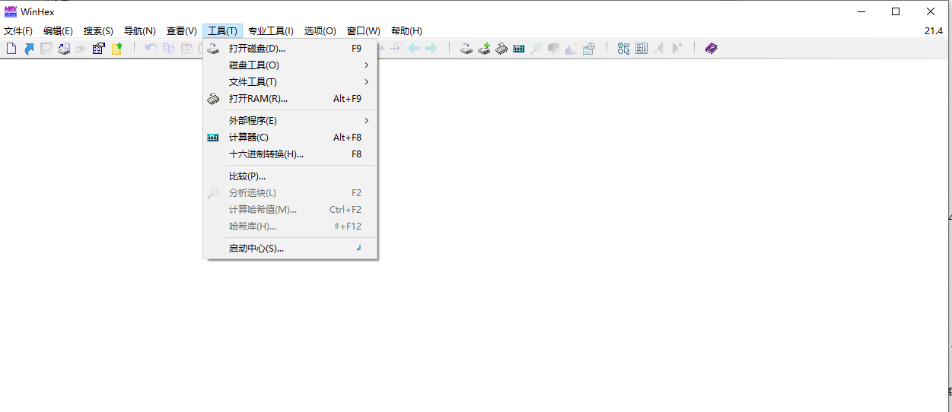Screen dimensions: 952x412
Task: Maximize the WinHex window
Action: 896,11
